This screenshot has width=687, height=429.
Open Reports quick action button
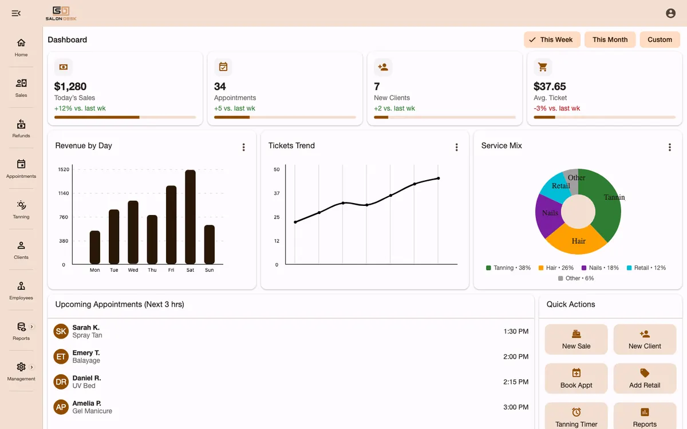pos(645,417)
